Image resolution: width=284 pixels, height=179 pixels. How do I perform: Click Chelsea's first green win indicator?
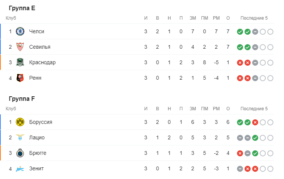click(240, 31)
